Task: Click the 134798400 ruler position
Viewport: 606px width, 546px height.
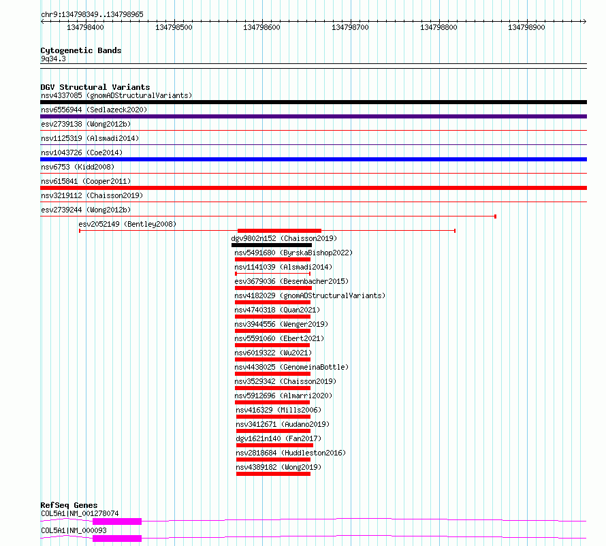Action: [85, 27]
